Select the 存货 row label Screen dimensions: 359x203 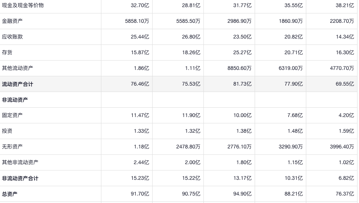(7, 53)
